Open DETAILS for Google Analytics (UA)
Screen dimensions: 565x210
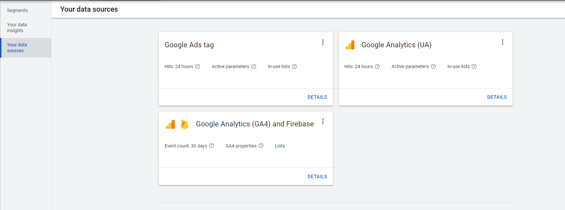[497, 97]
